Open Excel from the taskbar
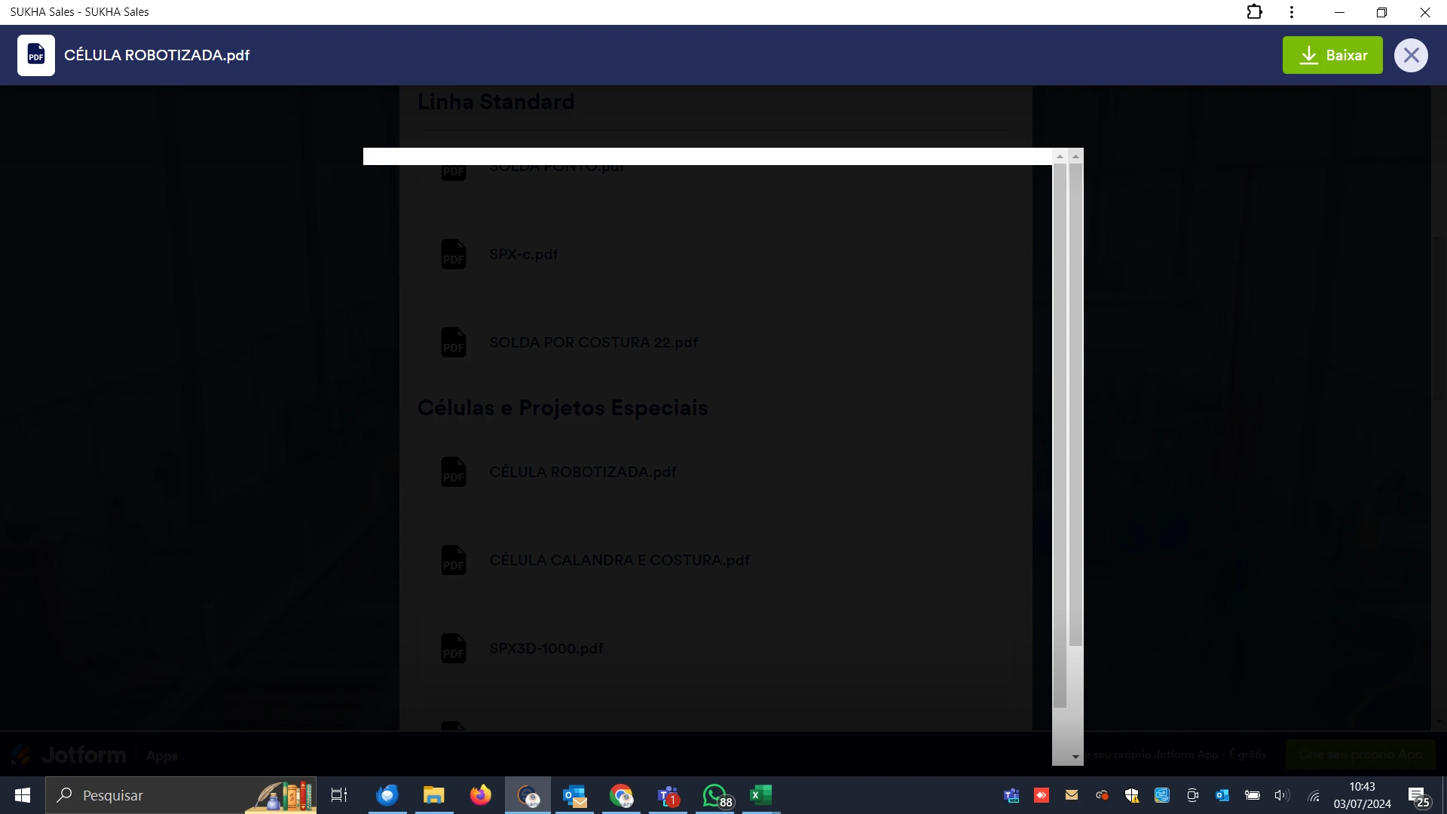Screen dimensions: 1447x814 (761, 795)
